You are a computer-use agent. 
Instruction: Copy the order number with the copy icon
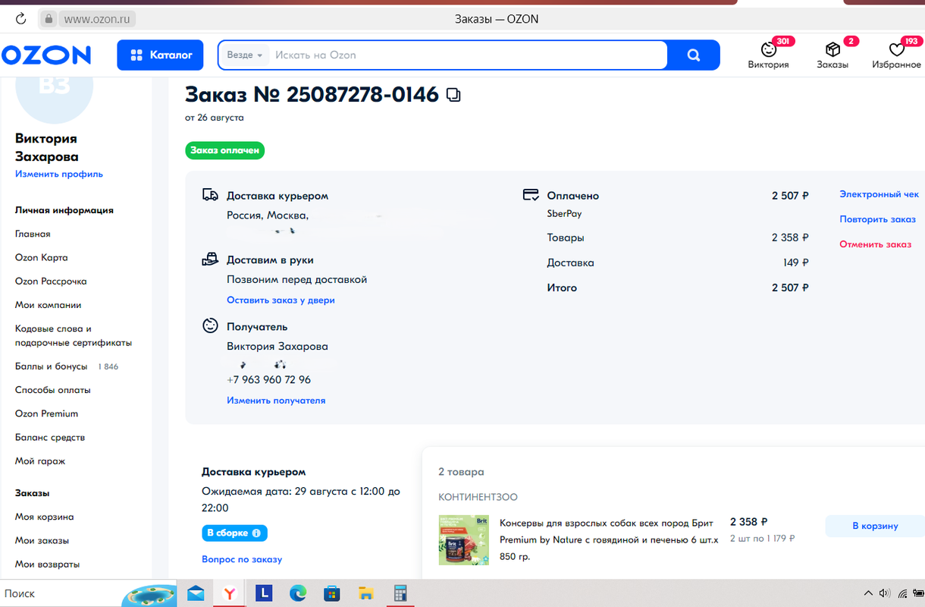coord(453,95)
